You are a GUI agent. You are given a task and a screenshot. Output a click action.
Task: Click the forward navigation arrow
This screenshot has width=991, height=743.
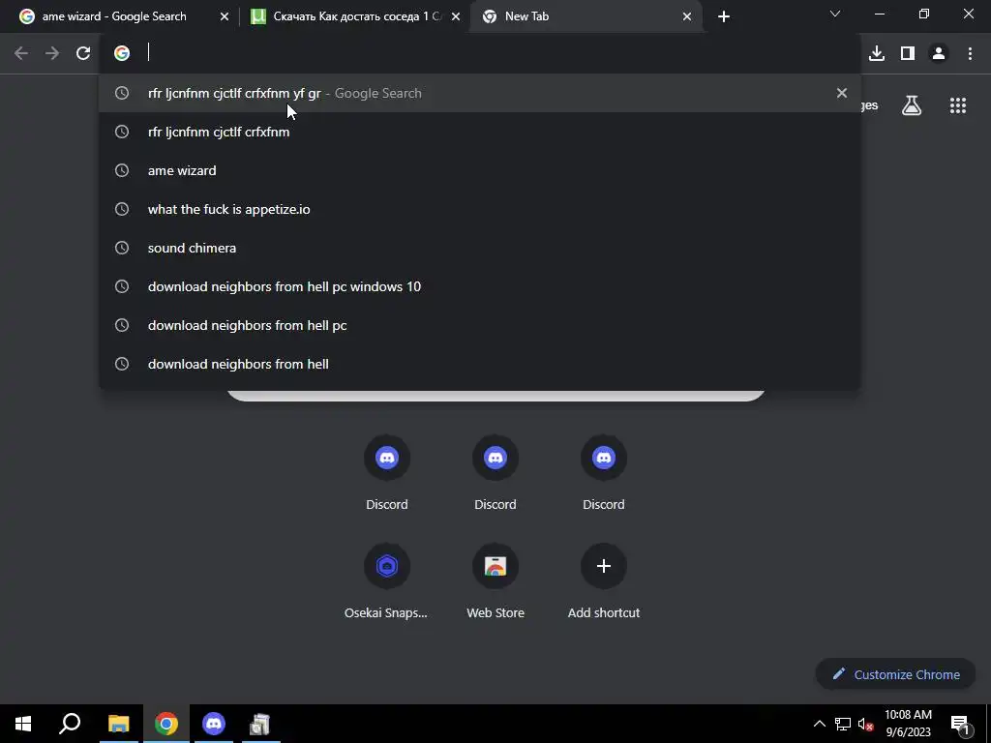[x=52, y=53]
